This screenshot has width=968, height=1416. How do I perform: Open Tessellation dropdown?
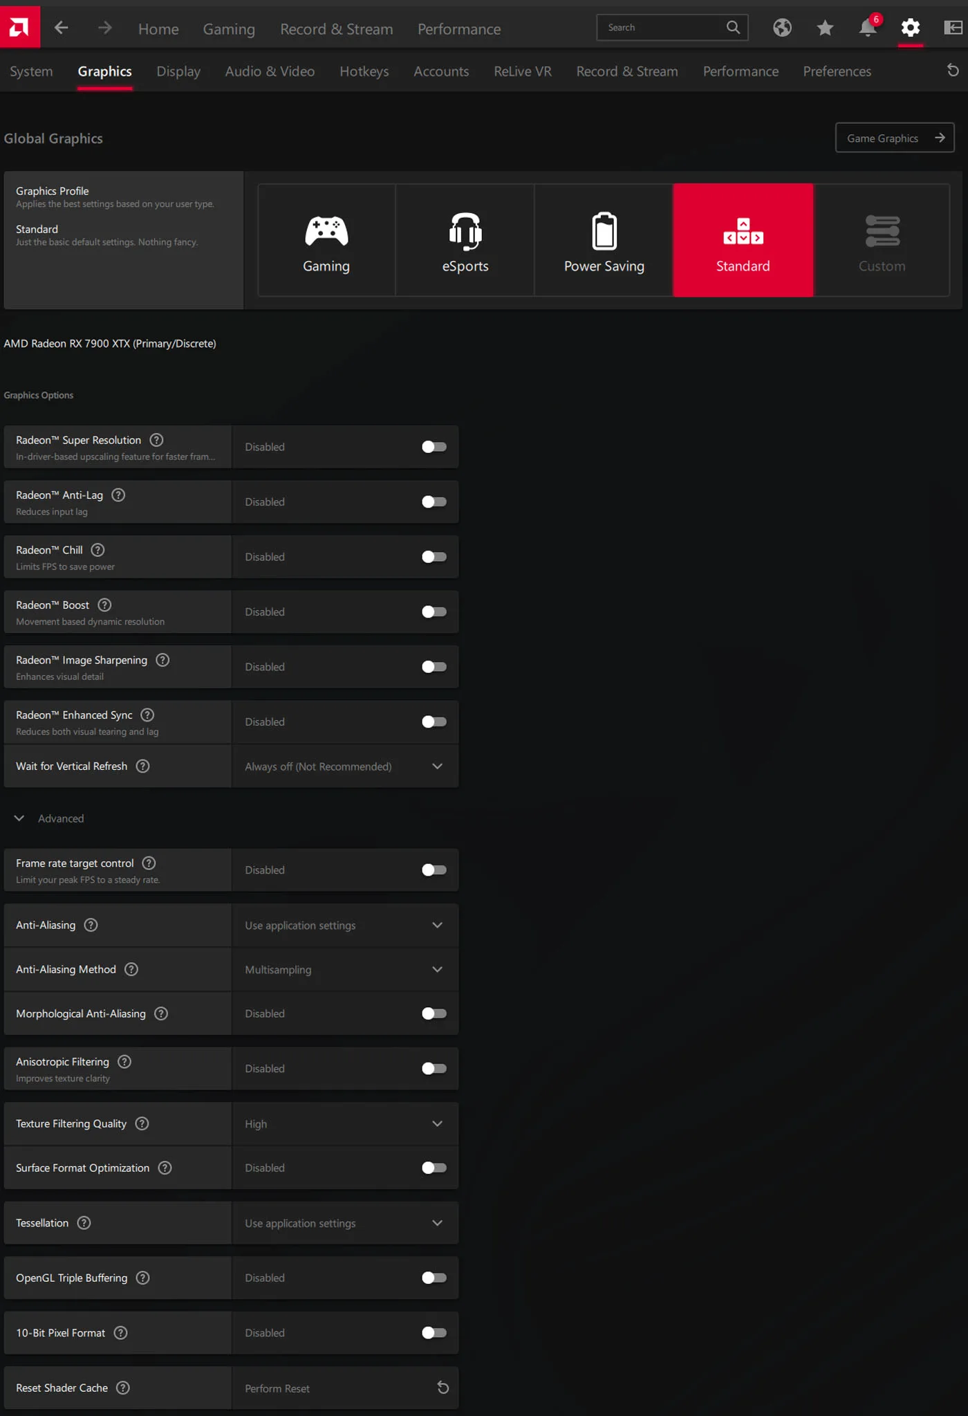[345, 1223]
